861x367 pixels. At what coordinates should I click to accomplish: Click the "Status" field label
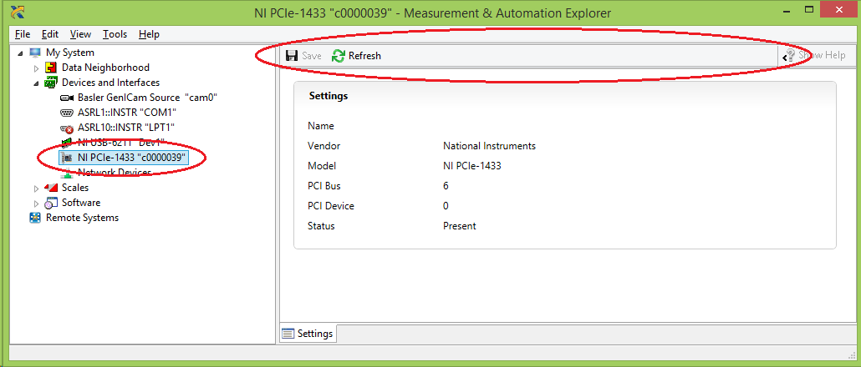point(321,226)
